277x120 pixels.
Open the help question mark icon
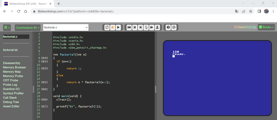pos(168,27)
